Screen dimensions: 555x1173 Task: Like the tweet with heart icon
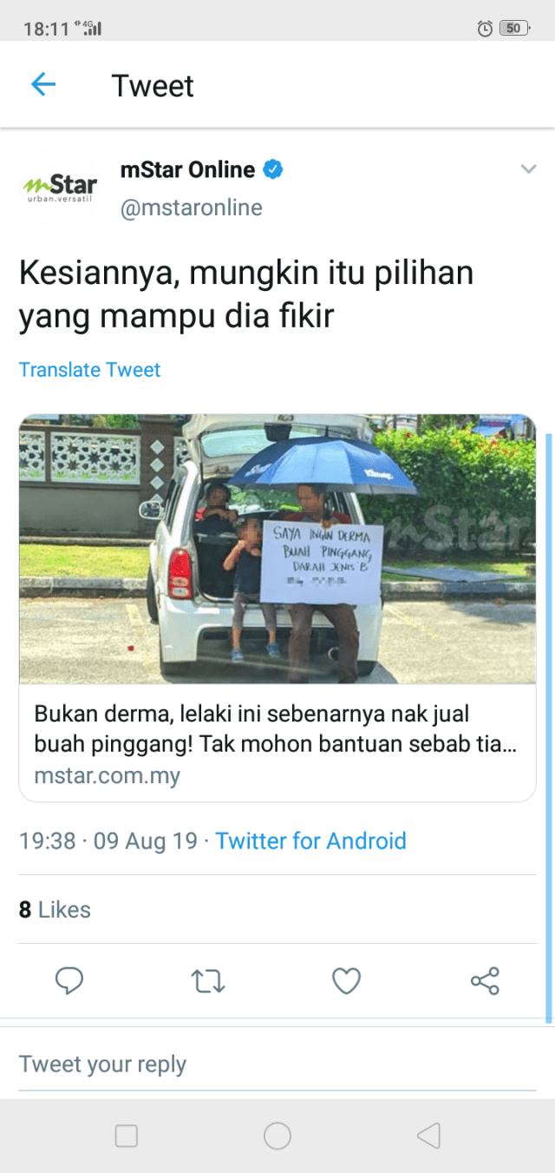(347, 981)
